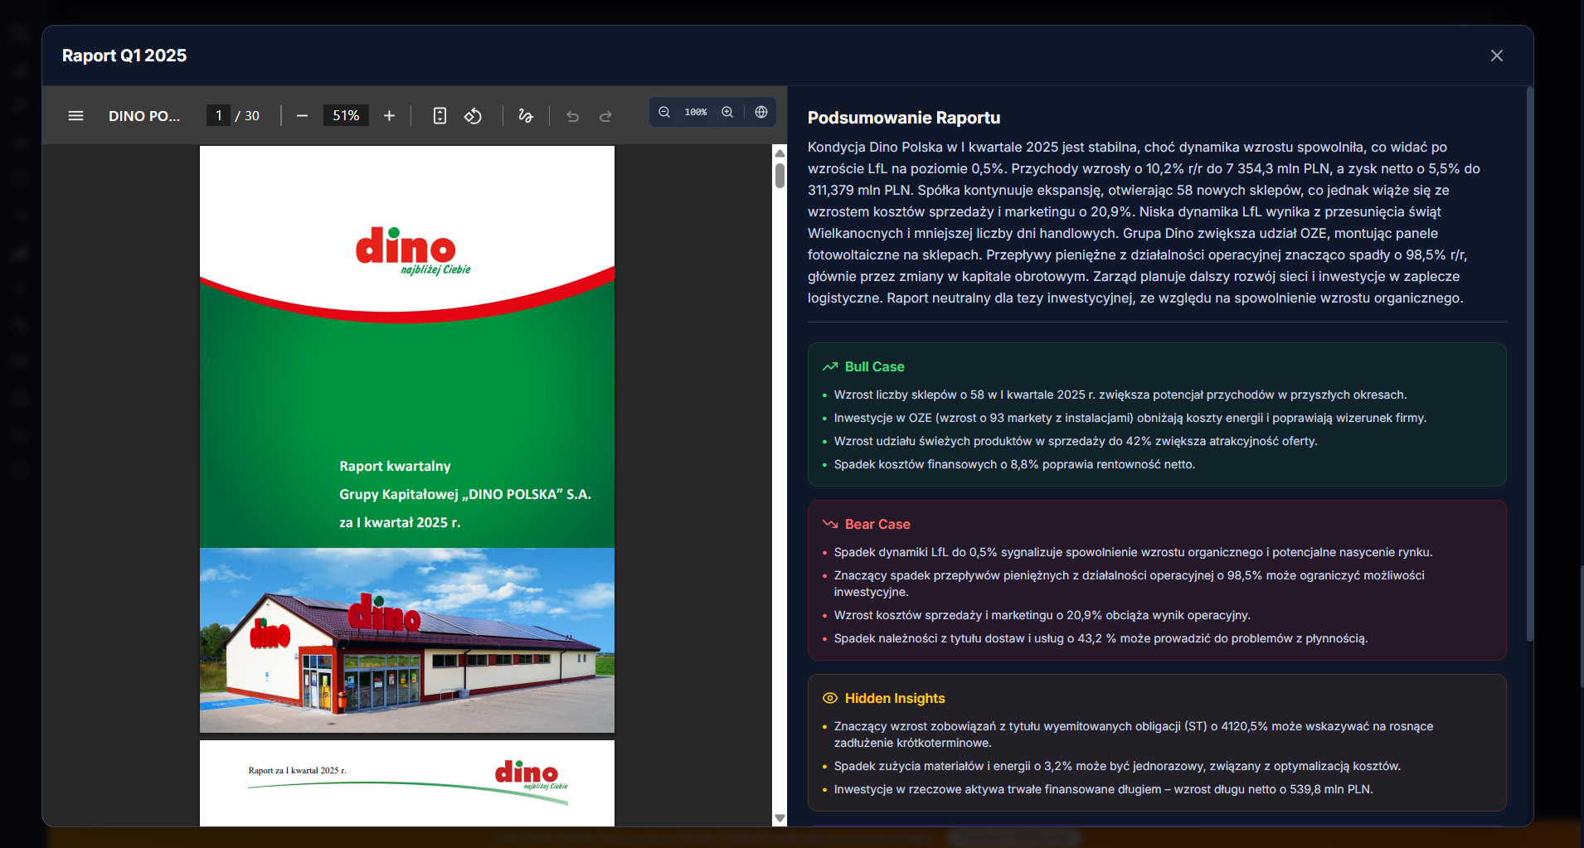Click the DINO PO... document title
Viewport: 1584px width, 848px height.
pos(144,116)
